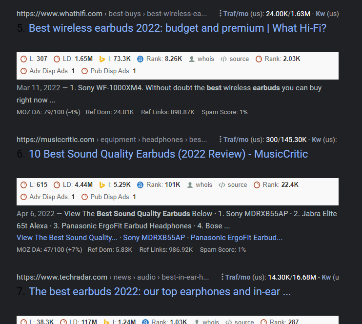
Task: Click the Pub Disp Ads icon in the MusicCritic bar
Action: (x=85, y=197)
